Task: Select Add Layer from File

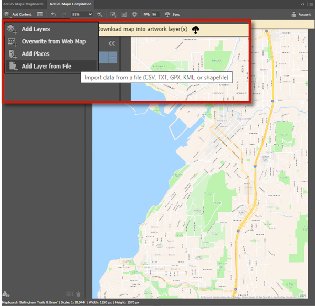Action: click(46, 67)
